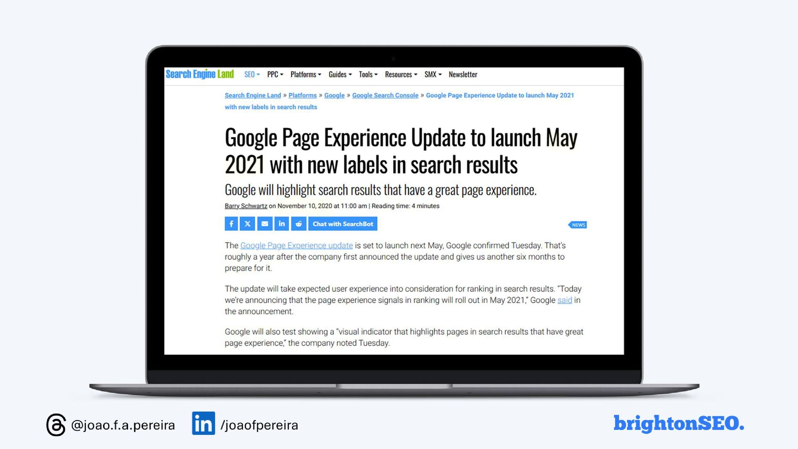798x449 pixels.
Task: Click Barry Schwartz author link
Action: tap(246, 206)
